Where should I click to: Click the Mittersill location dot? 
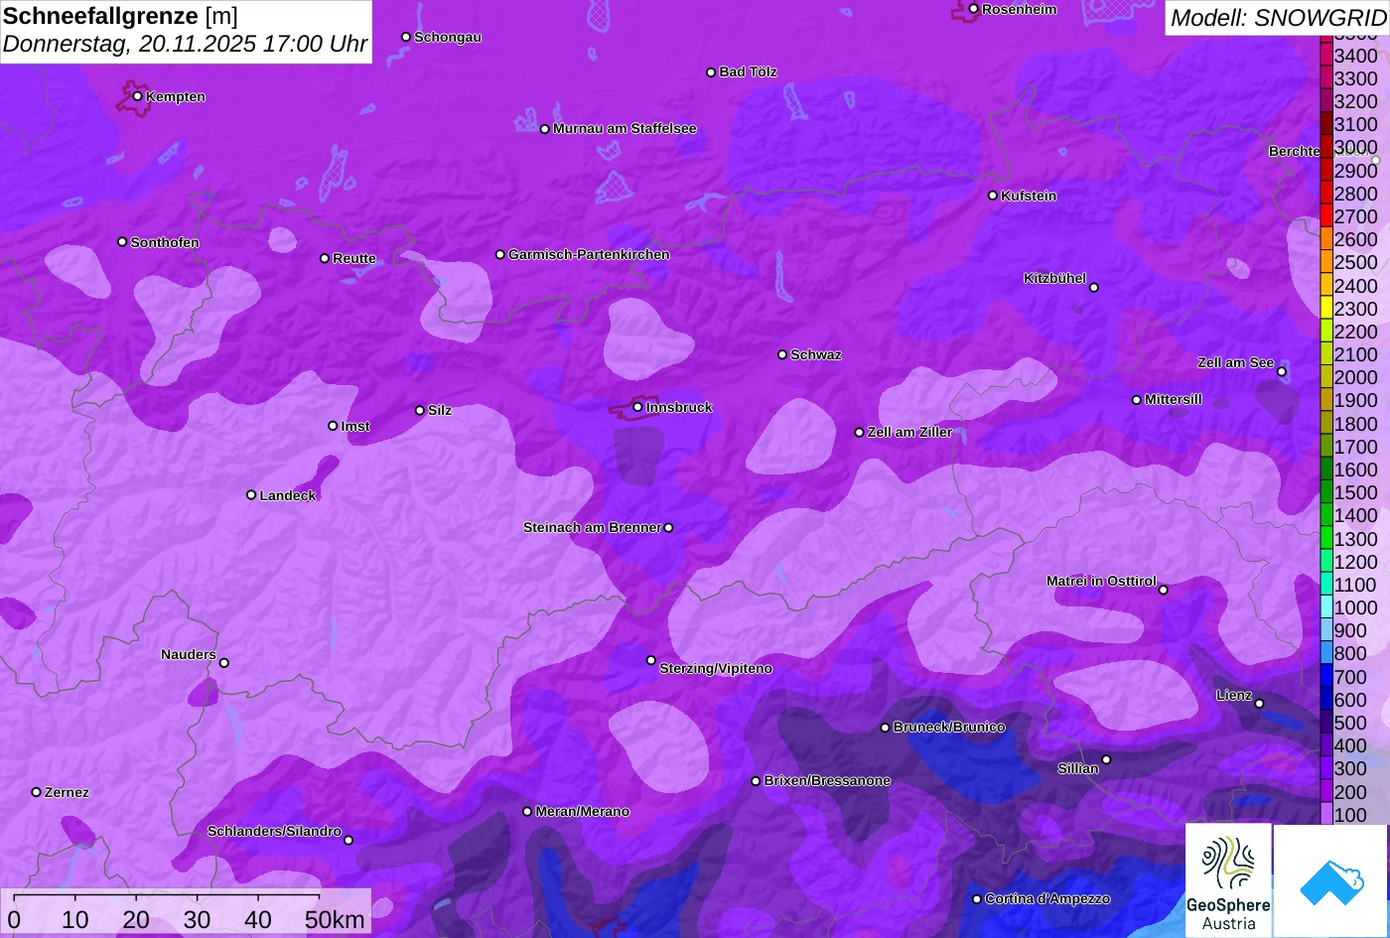(x=1137, y=400)
